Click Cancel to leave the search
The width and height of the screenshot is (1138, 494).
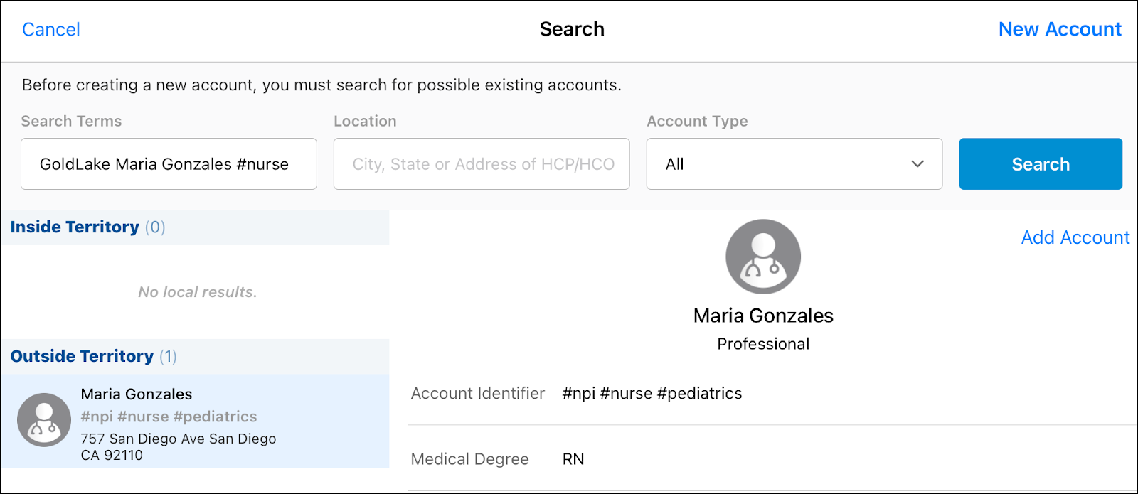[51, 30]
